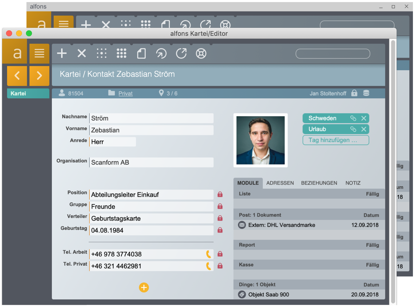The width and height of the screenshot is (415, 307).
Task: Select the Kartei sidebar tab
Action: point(28,93)
